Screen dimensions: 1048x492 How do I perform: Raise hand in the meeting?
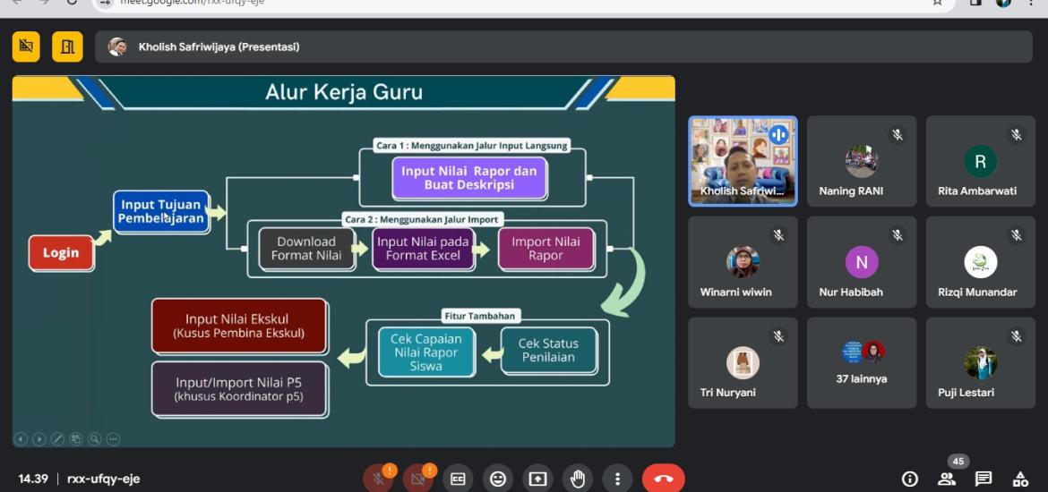coord(578,479)
